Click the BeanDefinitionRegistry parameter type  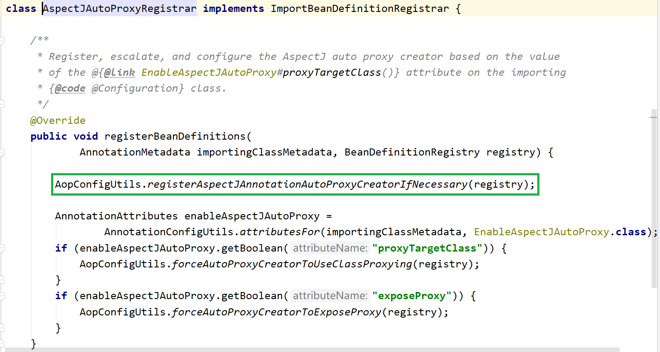pos(412,152)
